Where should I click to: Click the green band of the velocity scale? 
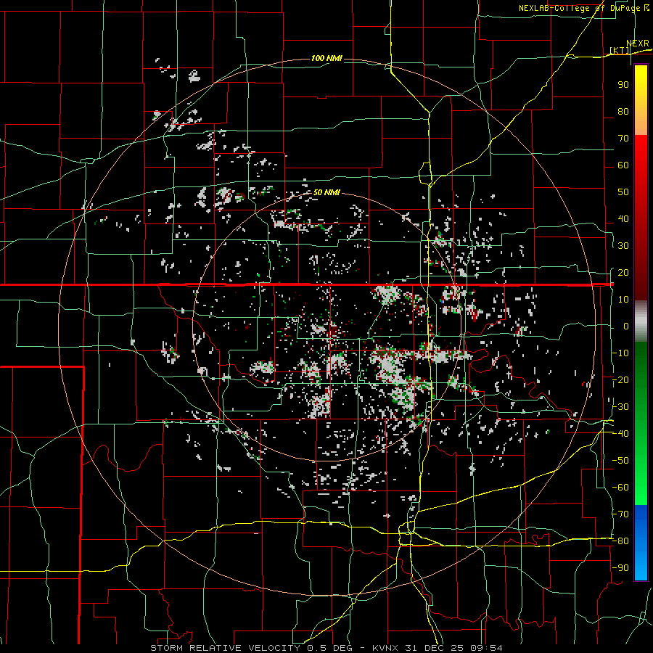pyautogui.click(x=641, y=423)
